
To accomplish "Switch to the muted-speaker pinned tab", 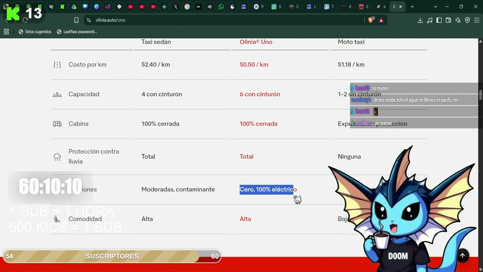I will 51,6.
